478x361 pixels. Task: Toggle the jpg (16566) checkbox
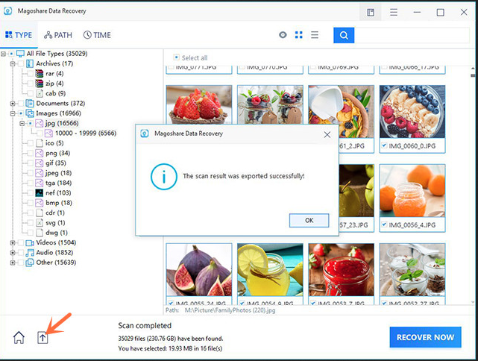click(x=31, y=123)
